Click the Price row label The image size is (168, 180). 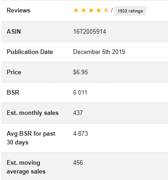tap(14, 72)
